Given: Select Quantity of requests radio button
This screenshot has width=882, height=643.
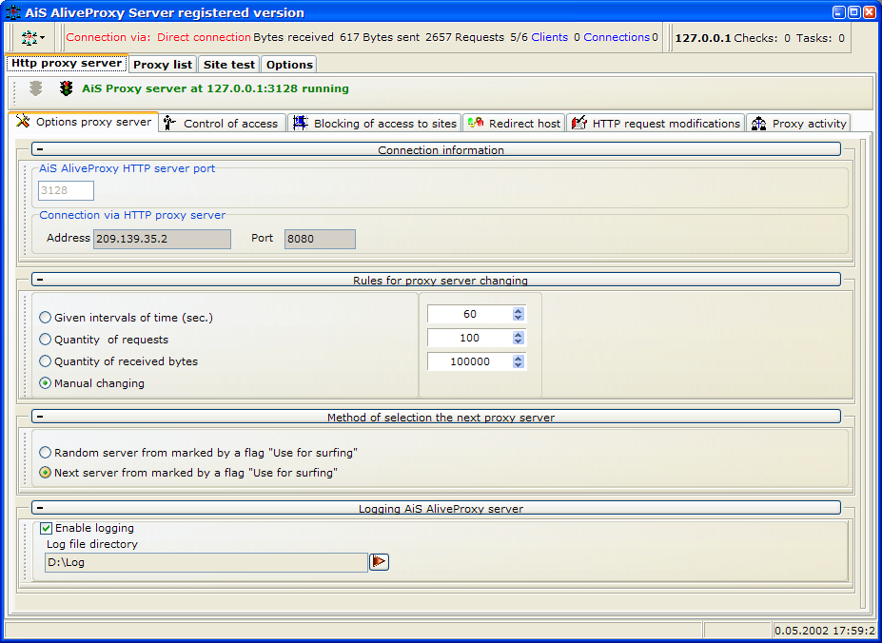Looking at the screenshot, I should point(45,340).
